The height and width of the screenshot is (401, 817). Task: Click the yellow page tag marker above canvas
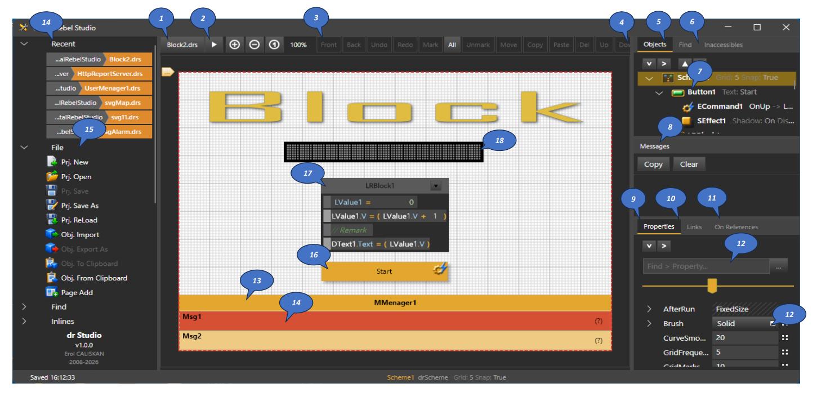click(x=168, y=72)
